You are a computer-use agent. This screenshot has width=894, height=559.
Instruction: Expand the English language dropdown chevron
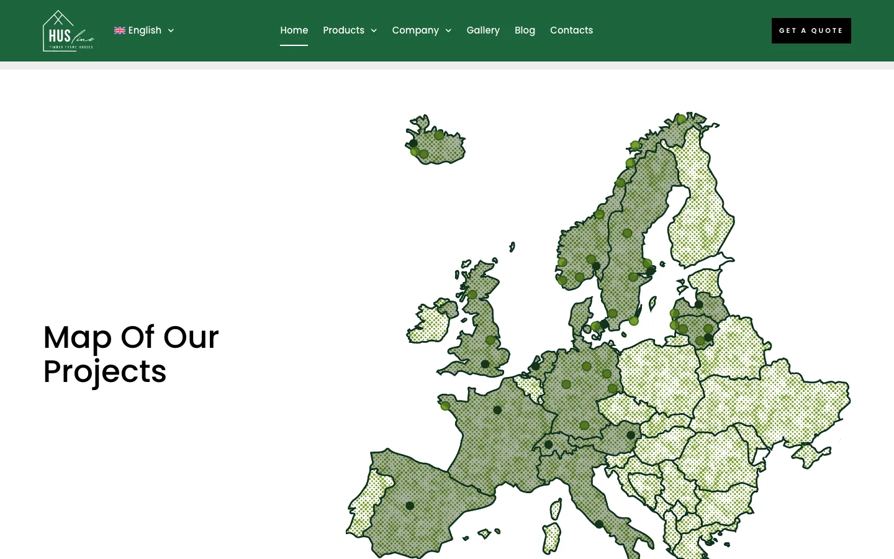171,30
